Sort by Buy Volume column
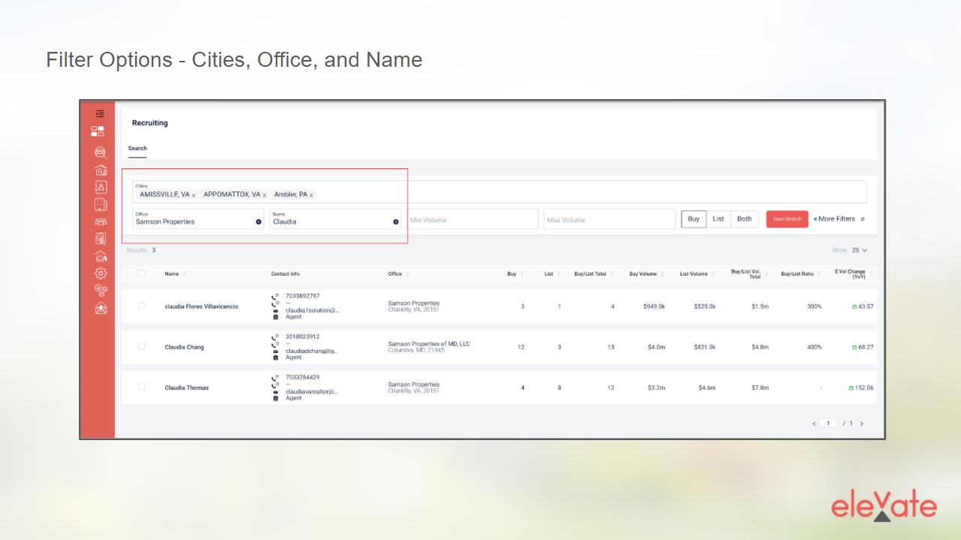Image resolution: width=961 pixels, height=540 pixels. click(647, 274)
